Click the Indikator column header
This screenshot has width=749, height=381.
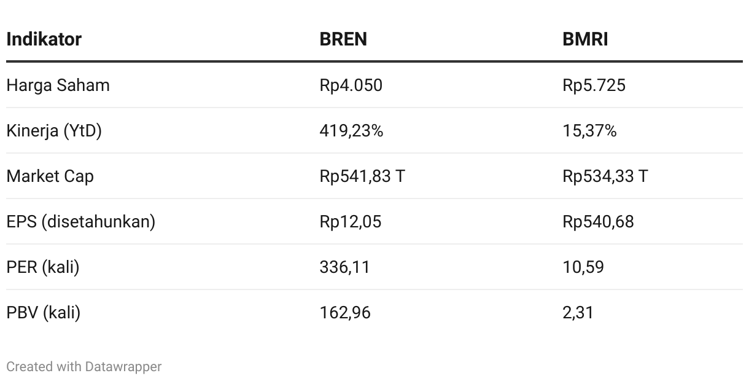click(x=44, y=39)
